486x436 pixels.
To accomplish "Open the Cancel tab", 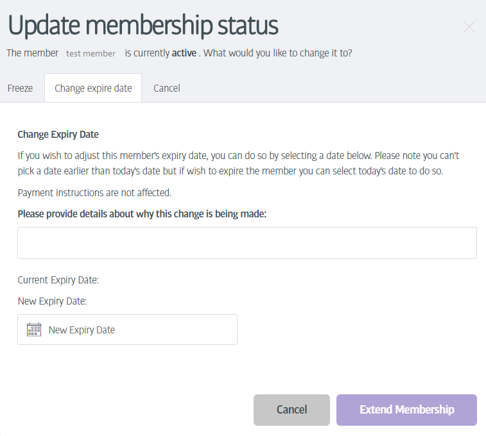I will tap(167, 88).
